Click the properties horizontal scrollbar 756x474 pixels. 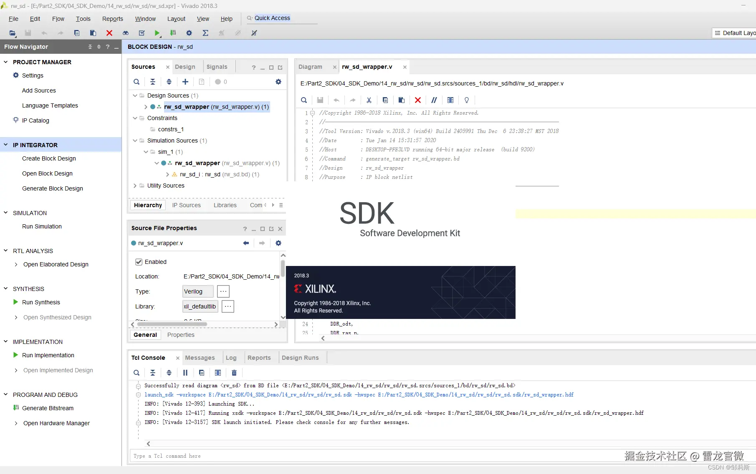172,324
